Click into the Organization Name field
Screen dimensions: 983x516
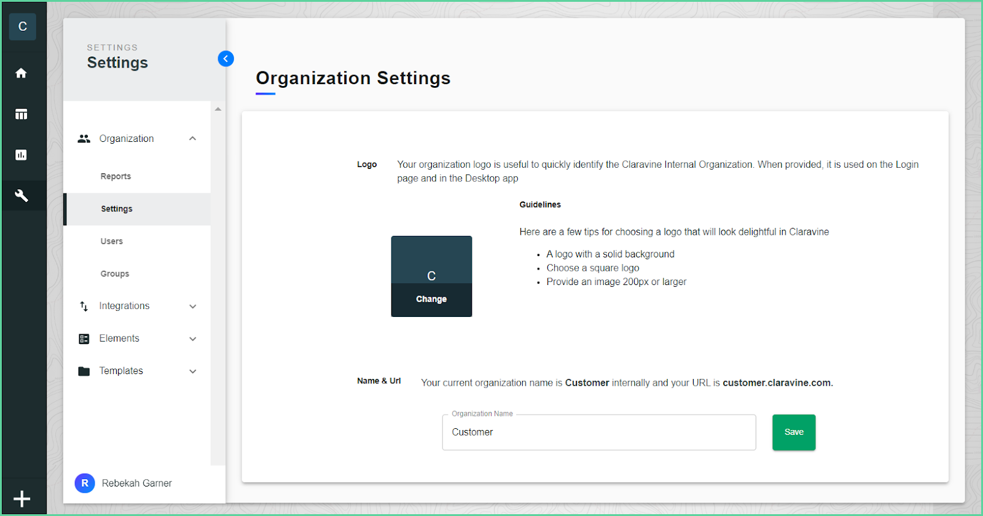[x=599, y=432]
